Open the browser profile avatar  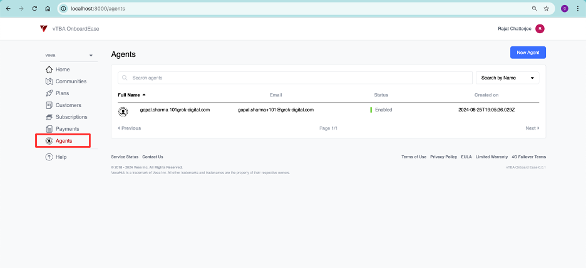click(565, 9)
